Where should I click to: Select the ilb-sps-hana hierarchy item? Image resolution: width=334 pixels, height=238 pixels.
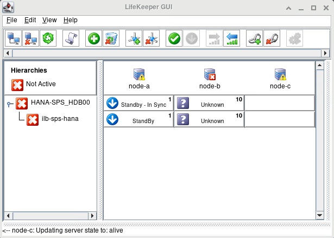[x=60, y=119]
